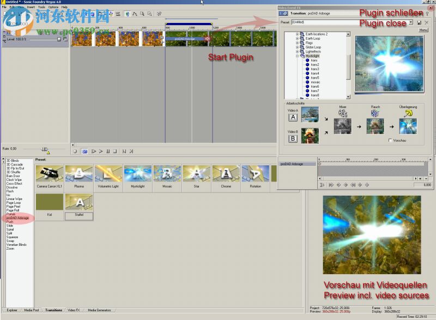Save preset with floppy disk icon
Viewport: 436px width, 320px height.
pos(419,22)
